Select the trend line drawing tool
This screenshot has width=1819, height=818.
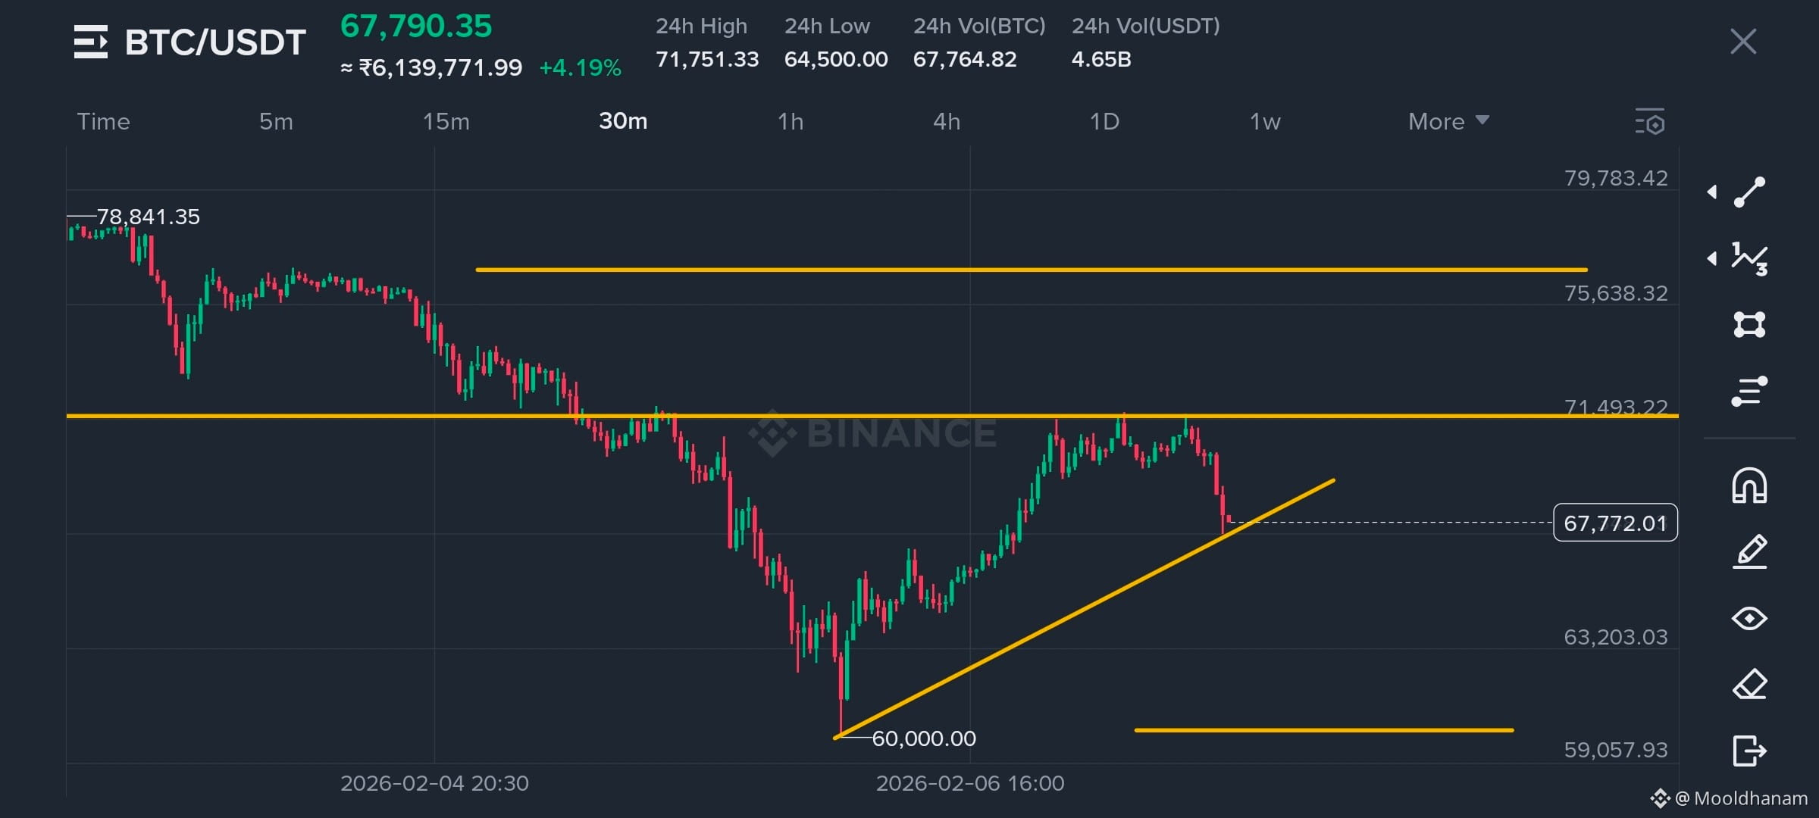(1749, 192)
